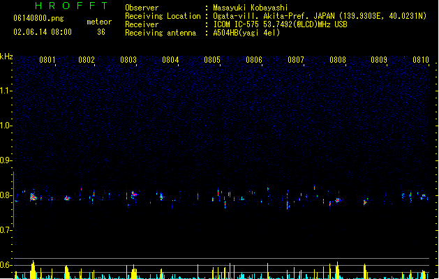The image size is (439, 279).
Task: Click time marker 0808
Action: pyautogui.click(x=338, y=60)
